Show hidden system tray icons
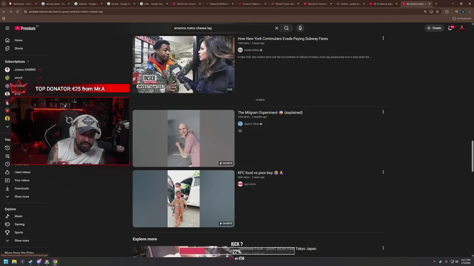Viewport: 474px width, 266px height. coord(434,262)
